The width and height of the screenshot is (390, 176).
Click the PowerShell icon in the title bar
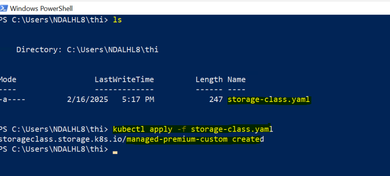(x=3, y=8)
